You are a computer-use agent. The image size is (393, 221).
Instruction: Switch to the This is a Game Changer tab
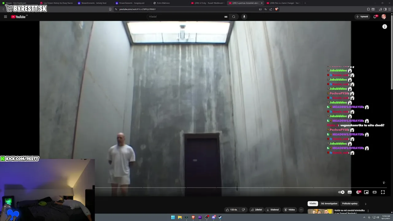click(x=283, y=3)
